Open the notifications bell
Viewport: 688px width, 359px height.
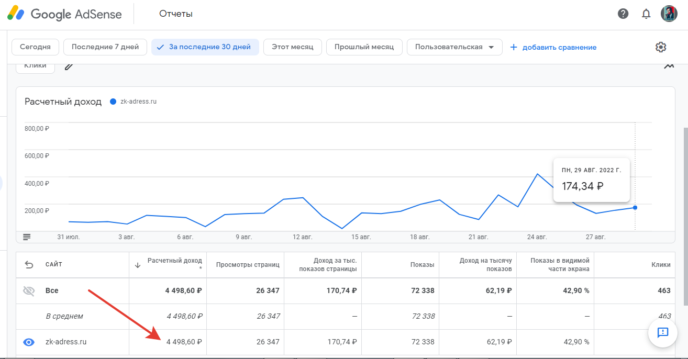click(x=646, y=14)
